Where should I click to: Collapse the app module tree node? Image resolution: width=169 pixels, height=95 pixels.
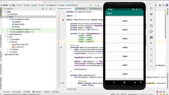[3, 12]
